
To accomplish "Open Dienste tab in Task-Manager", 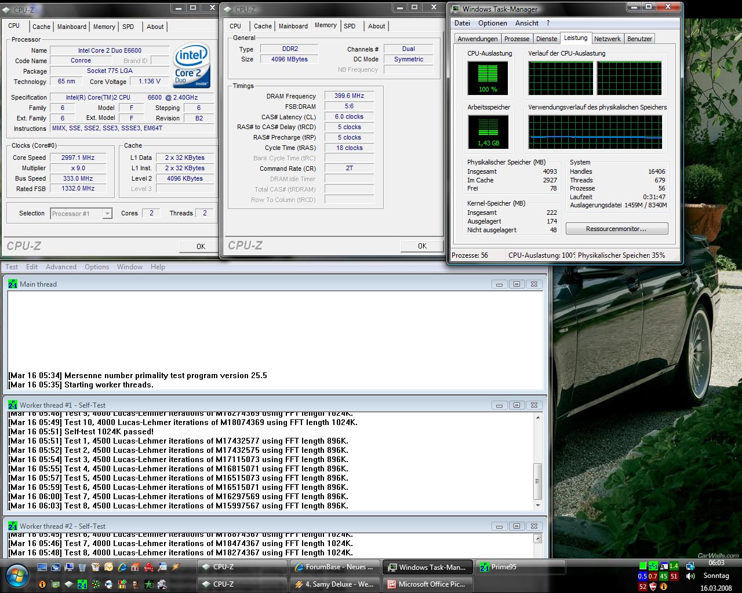I will pyautogui.click(x=547, y=39).
